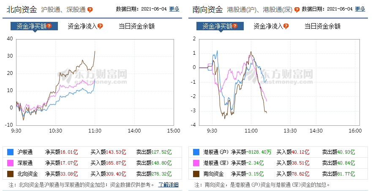Click help icon beside 深股通 header
Image resolution: width=373 pixels, height=191 pixels.
pyautogui.click(x=90, y=10)
